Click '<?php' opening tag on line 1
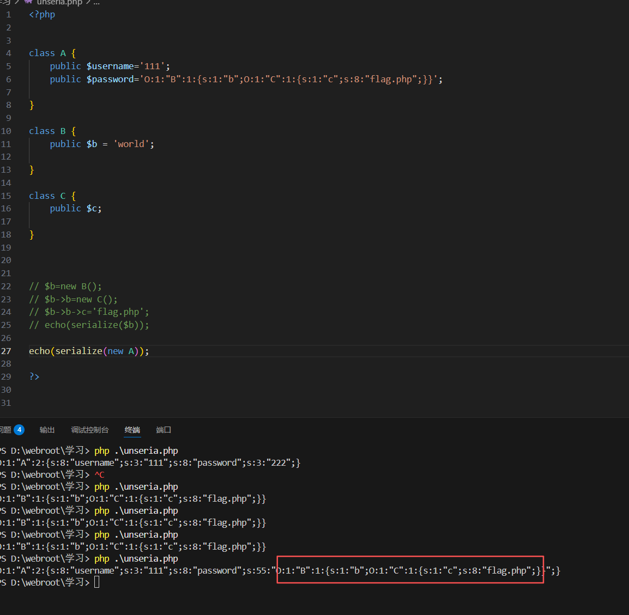 42,14
